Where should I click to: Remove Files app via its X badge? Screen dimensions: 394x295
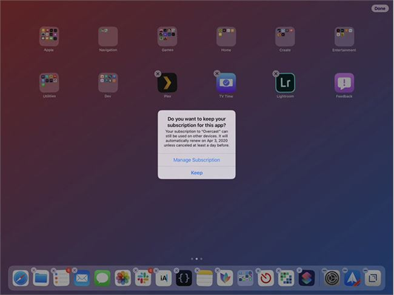(x=33, y=270)
